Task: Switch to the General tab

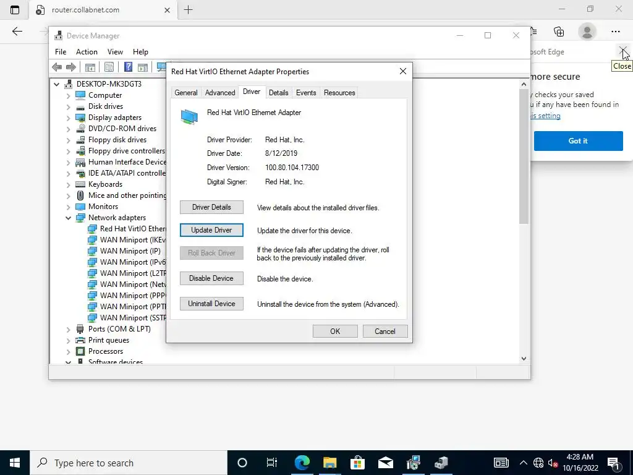Action: pyautogui.click(x=185, y=93)
